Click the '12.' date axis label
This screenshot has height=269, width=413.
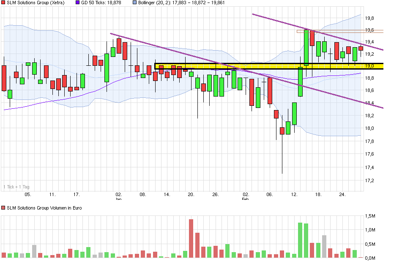294,194
